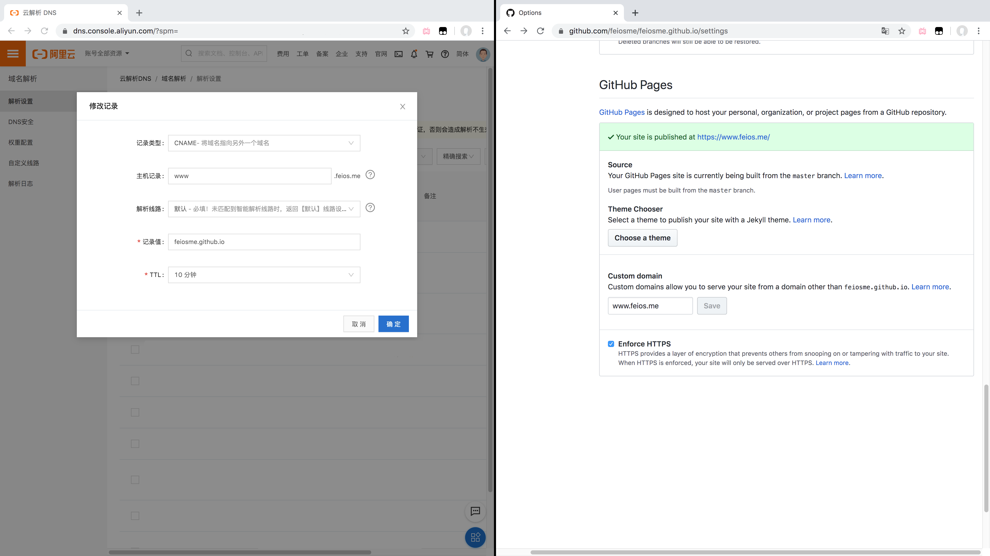Click help icon next to host record field

pyautogui.click(x=370, y=175)
